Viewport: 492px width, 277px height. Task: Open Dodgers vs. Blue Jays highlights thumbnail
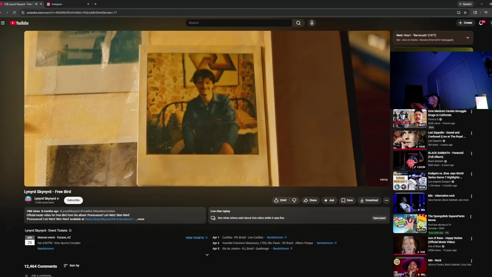pos(410,181)
